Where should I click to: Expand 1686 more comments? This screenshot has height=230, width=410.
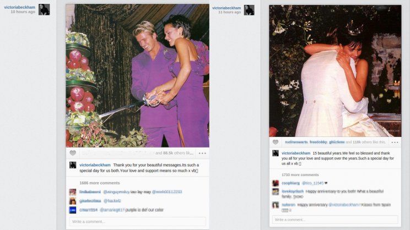(x=100, y=183)
